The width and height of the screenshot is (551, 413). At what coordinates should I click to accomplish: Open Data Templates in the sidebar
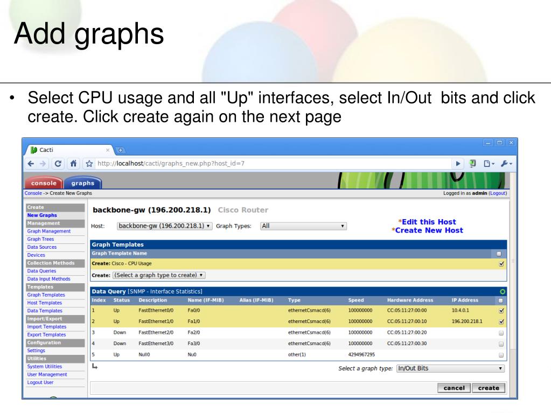point(45,311)
